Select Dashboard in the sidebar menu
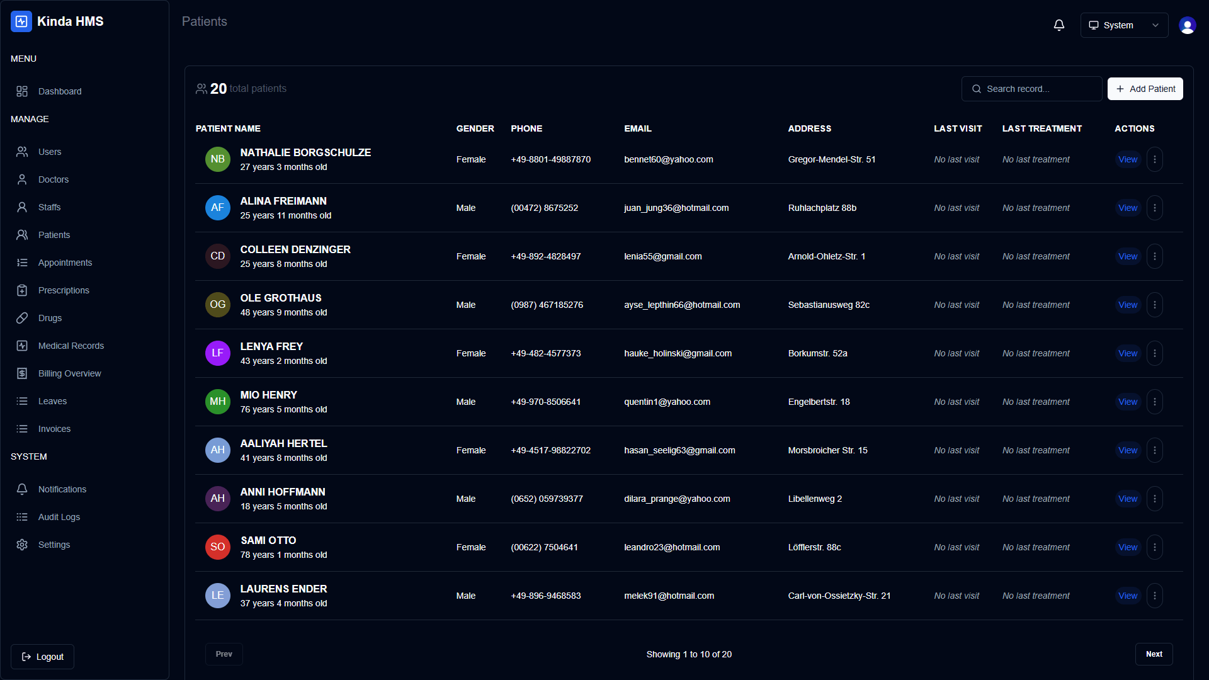This screenshot has width=1209, height=680. tap(60, 91)
